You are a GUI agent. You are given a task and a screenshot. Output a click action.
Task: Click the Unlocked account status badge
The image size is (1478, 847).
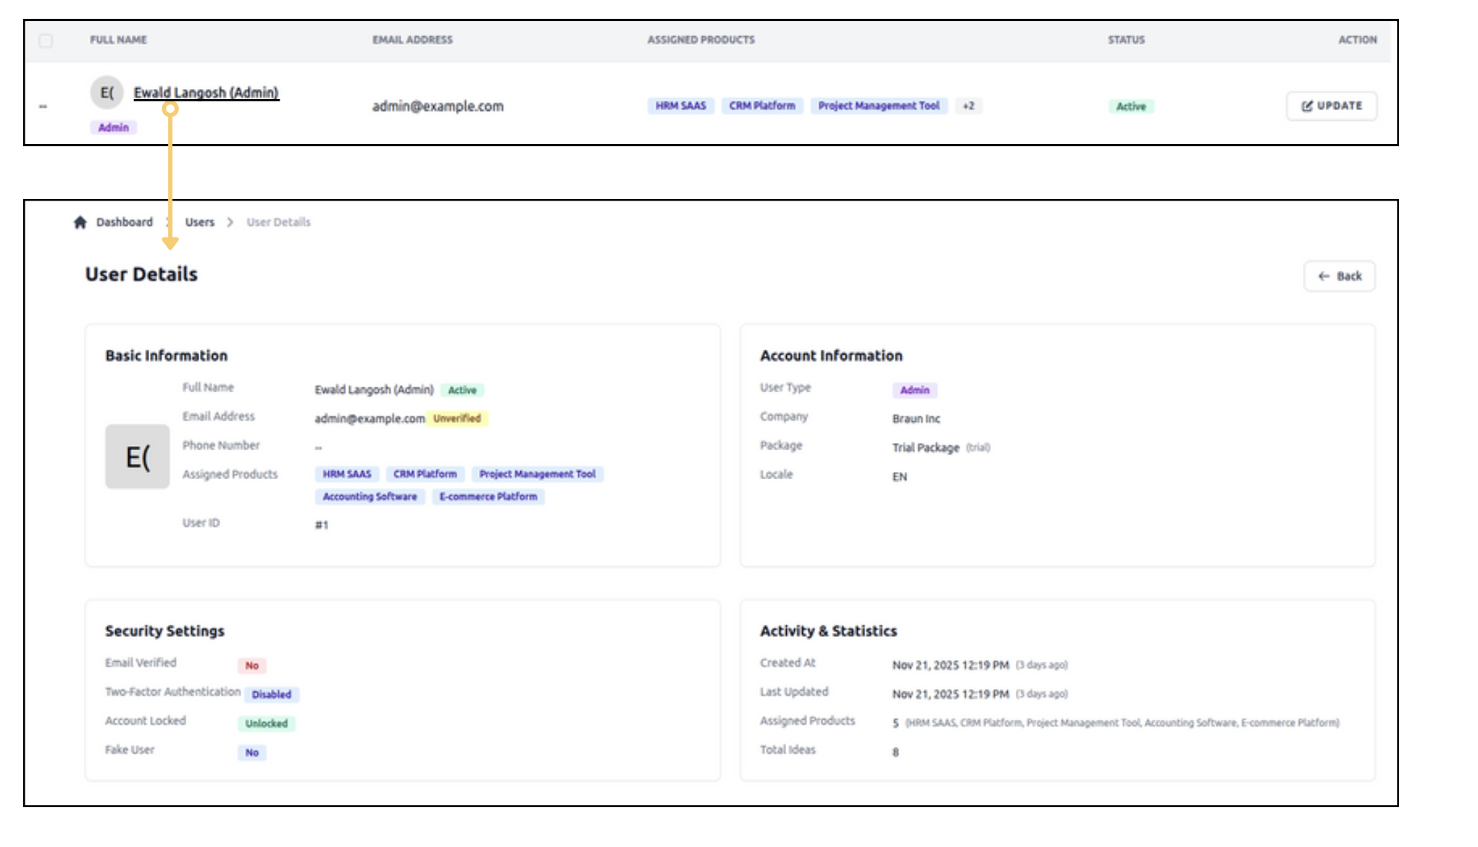tap(266, 723)
